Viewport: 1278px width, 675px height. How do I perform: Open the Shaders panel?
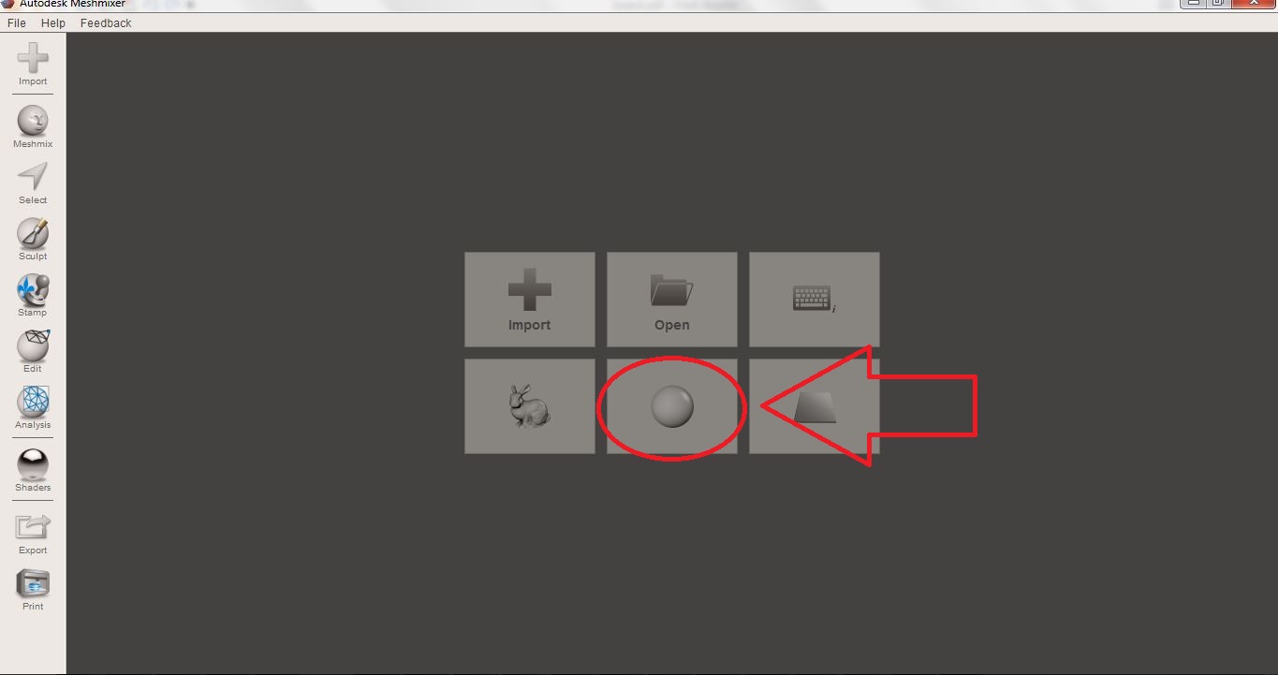point(33,471)
